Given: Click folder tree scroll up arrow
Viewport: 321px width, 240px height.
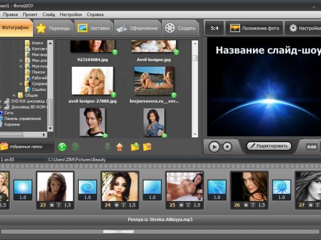Looking at the screenshot, I should [x=50, y=43].
